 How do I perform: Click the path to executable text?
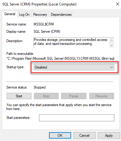pyautogui.click(x=60, y=59)
